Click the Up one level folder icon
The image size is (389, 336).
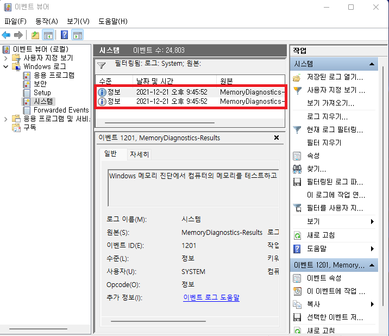35,35
